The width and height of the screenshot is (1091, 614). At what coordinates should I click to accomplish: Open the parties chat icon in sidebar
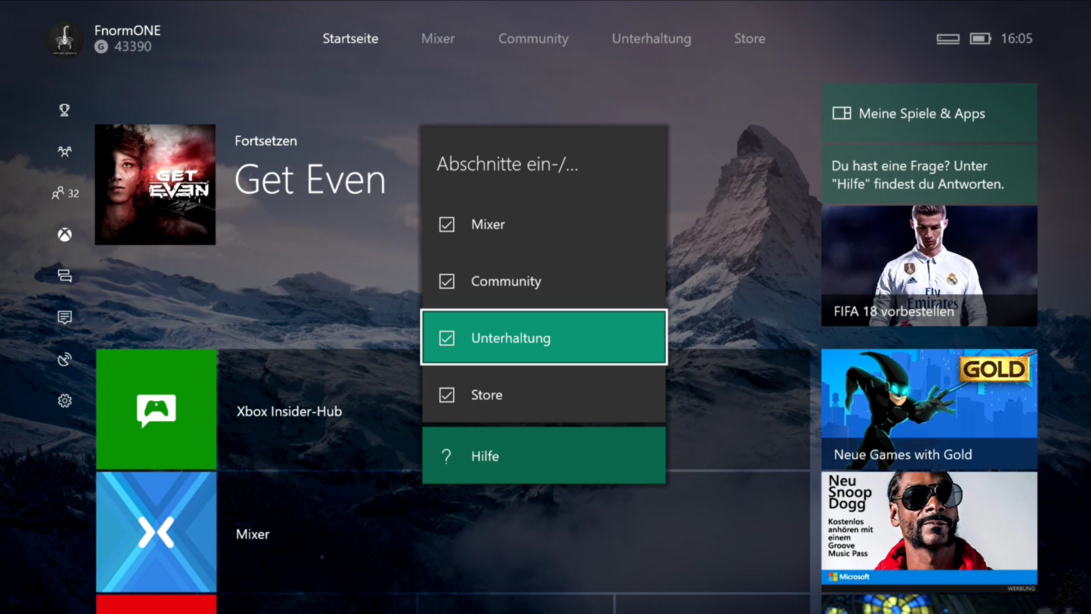[x=64, y=276]
